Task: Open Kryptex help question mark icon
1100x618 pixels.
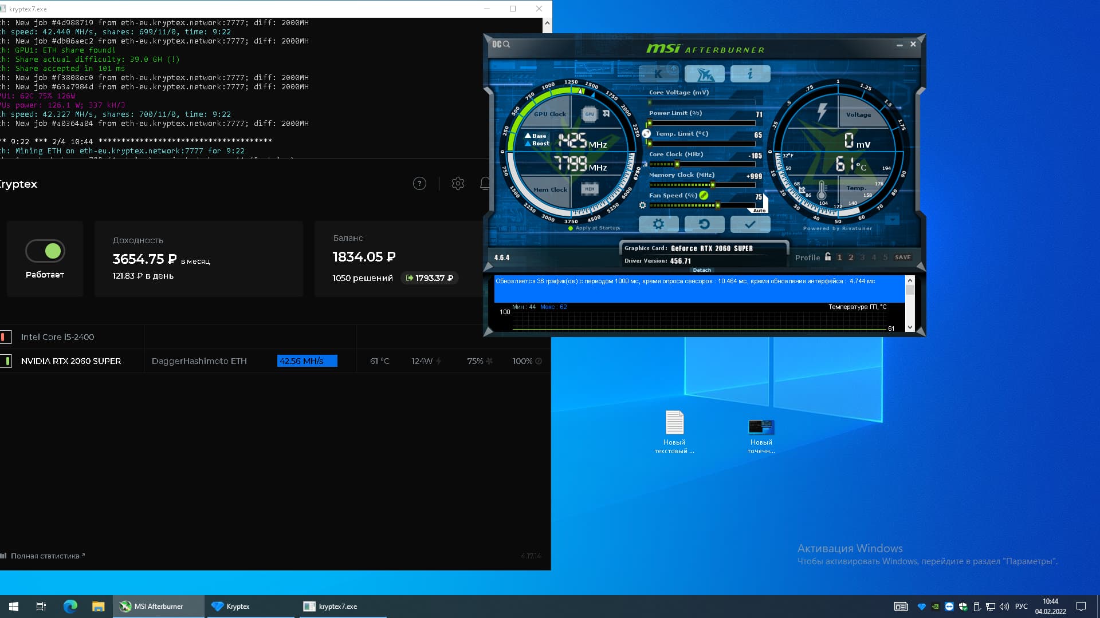Action: [419, 184]
